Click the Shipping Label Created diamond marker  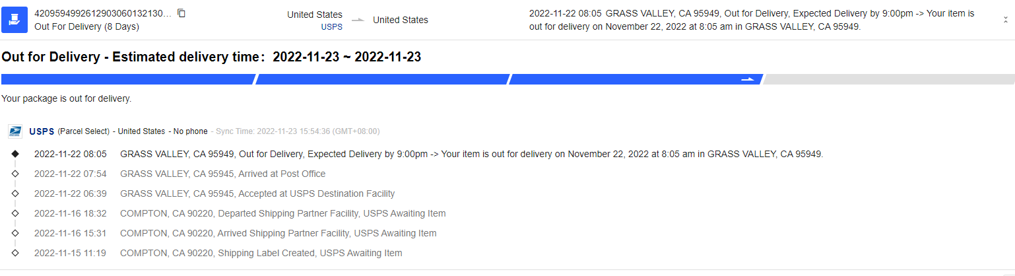pyautogui.click(x=15, y=253)
